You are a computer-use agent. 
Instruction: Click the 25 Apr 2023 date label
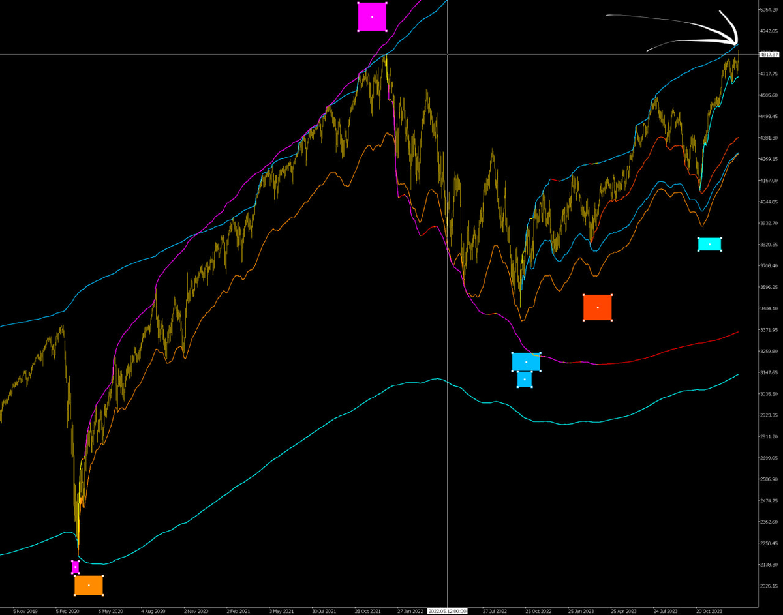[623, 612]
